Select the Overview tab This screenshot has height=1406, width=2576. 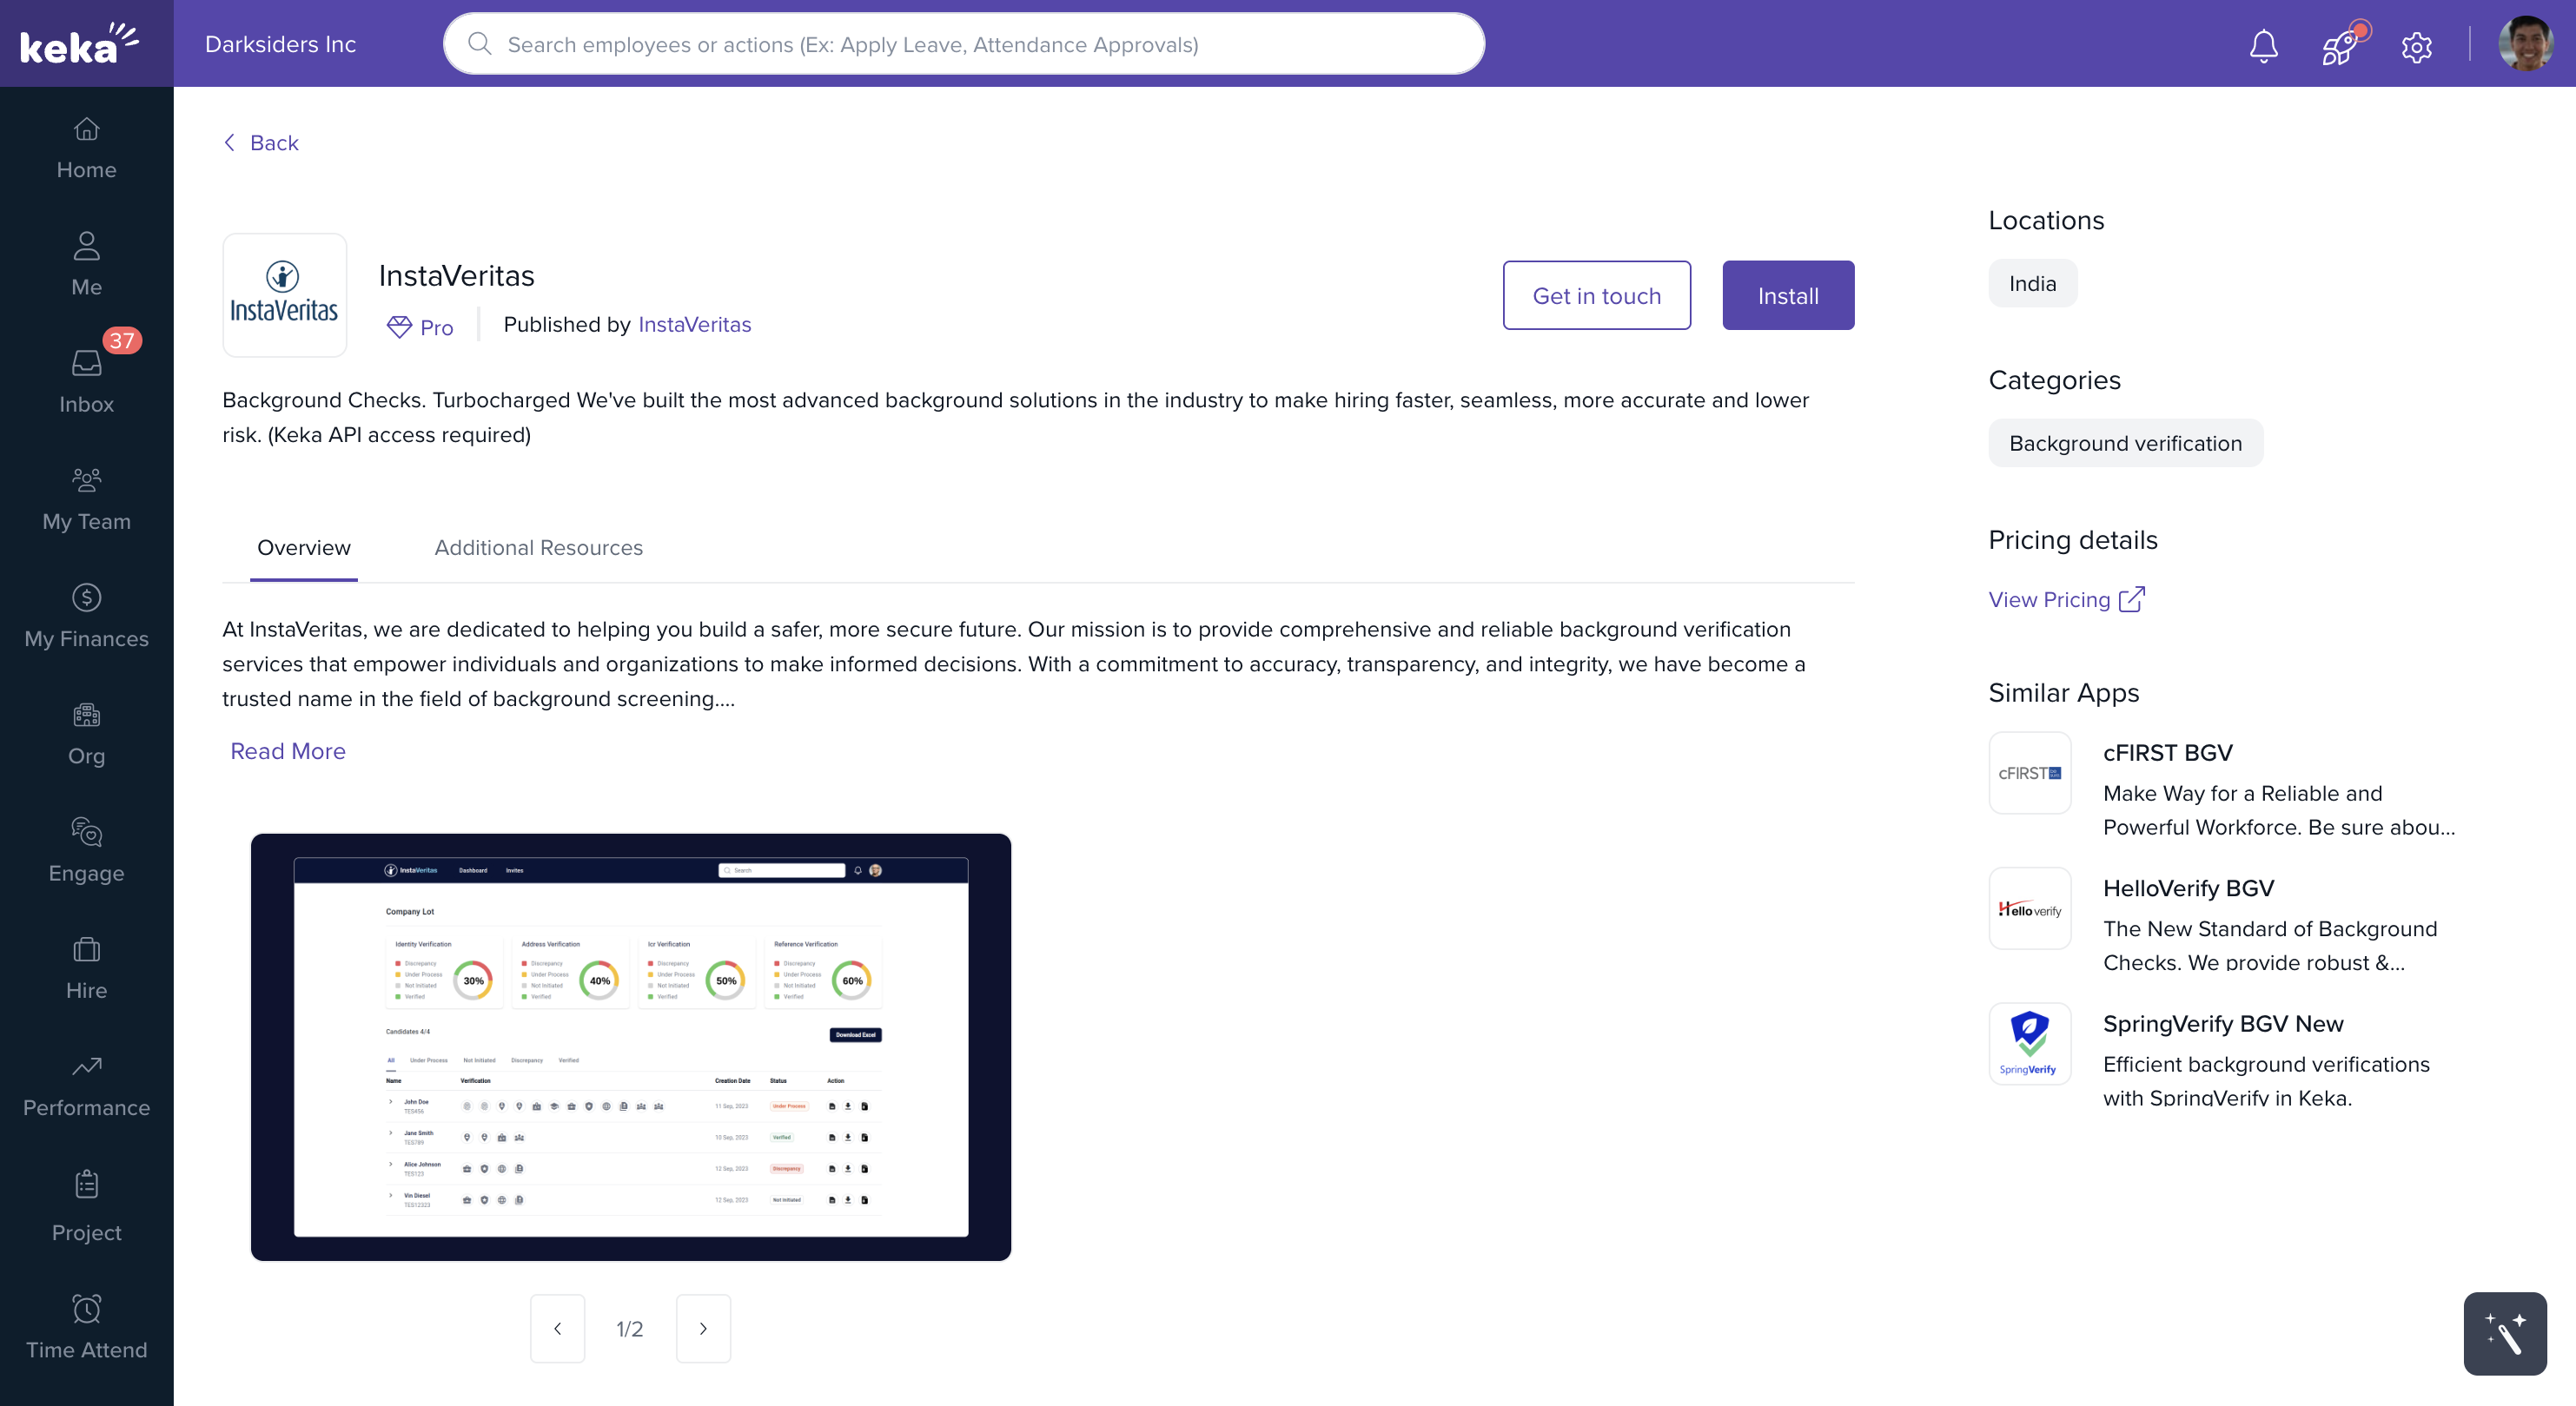[303, 548]
